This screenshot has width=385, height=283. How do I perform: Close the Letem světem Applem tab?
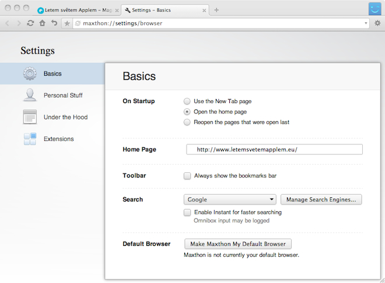click(x=117, y=10)
